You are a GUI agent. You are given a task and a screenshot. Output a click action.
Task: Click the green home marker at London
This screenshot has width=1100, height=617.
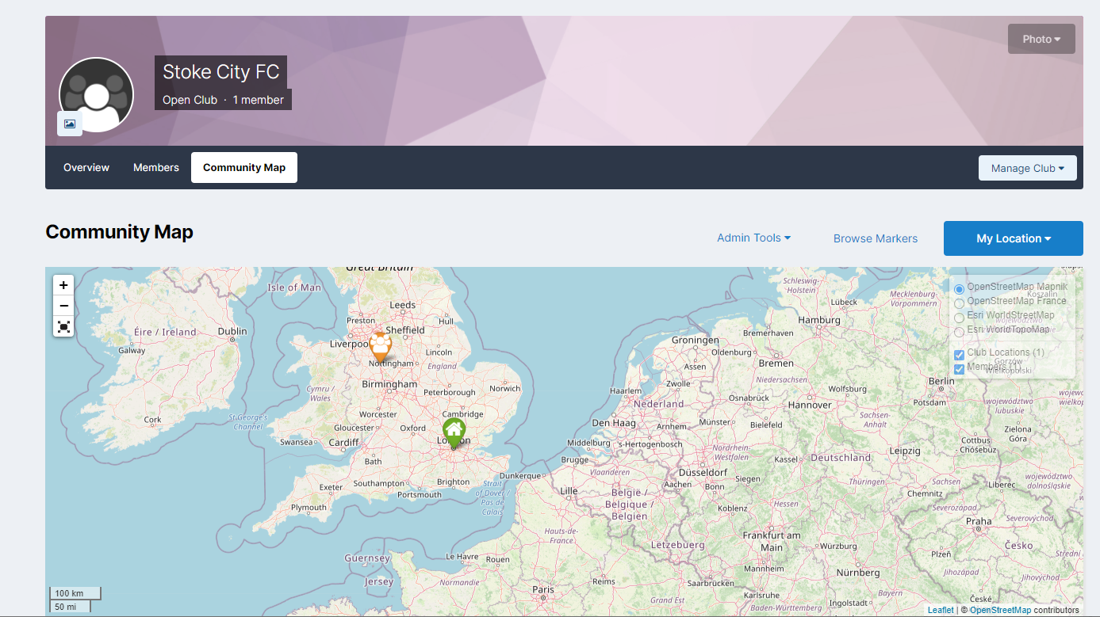click(454, 432)
